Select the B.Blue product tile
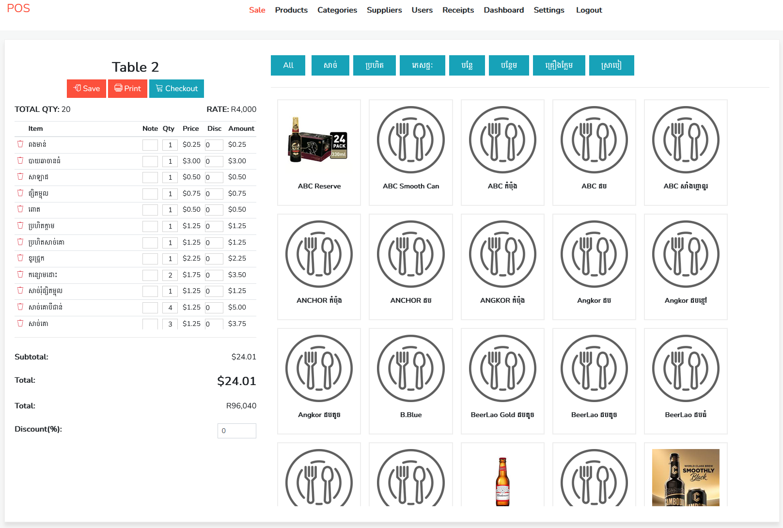This screenshot has height=528, width=783. [410, 381]
